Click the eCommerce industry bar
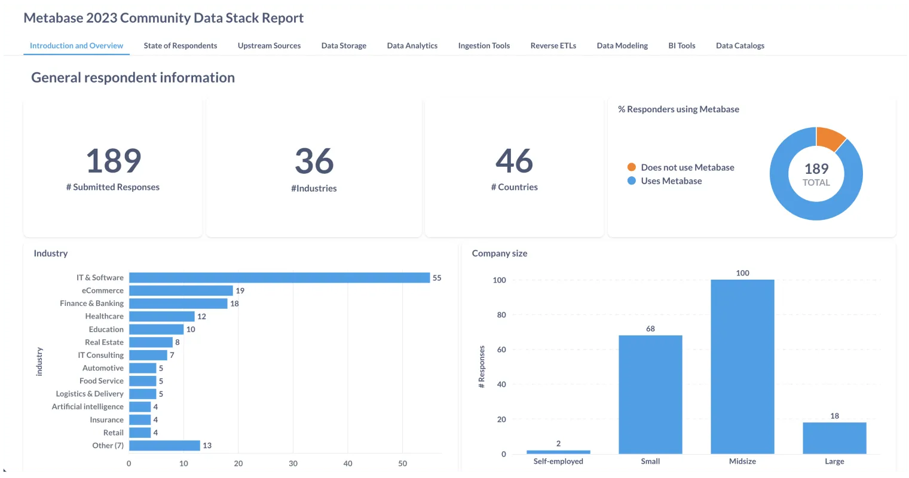 point(180,291)
